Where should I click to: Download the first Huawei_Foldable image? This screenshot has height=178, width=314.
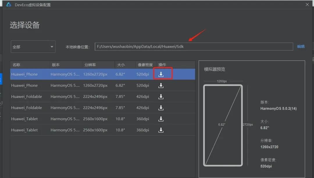tap(161, 97)
